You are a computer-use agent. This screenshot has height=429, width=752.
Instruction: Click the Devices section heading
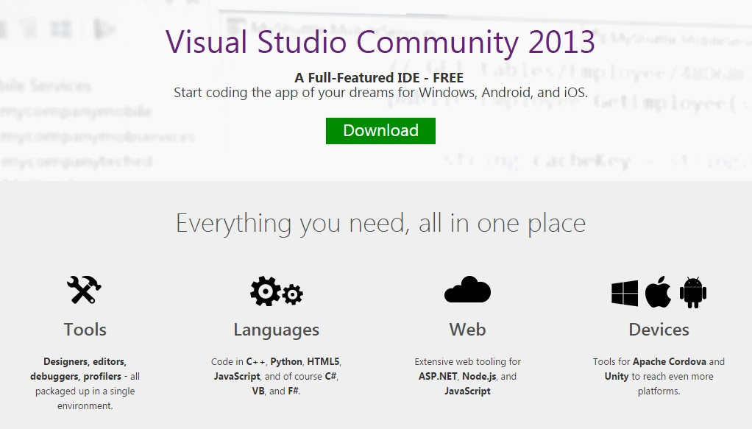(659, 330)
